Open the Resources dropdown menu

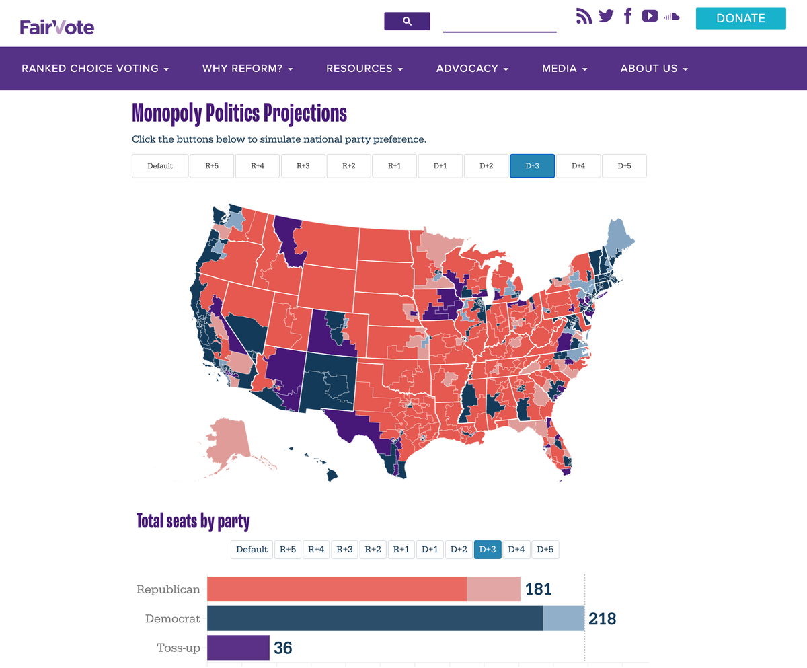[x=364, y=69]
